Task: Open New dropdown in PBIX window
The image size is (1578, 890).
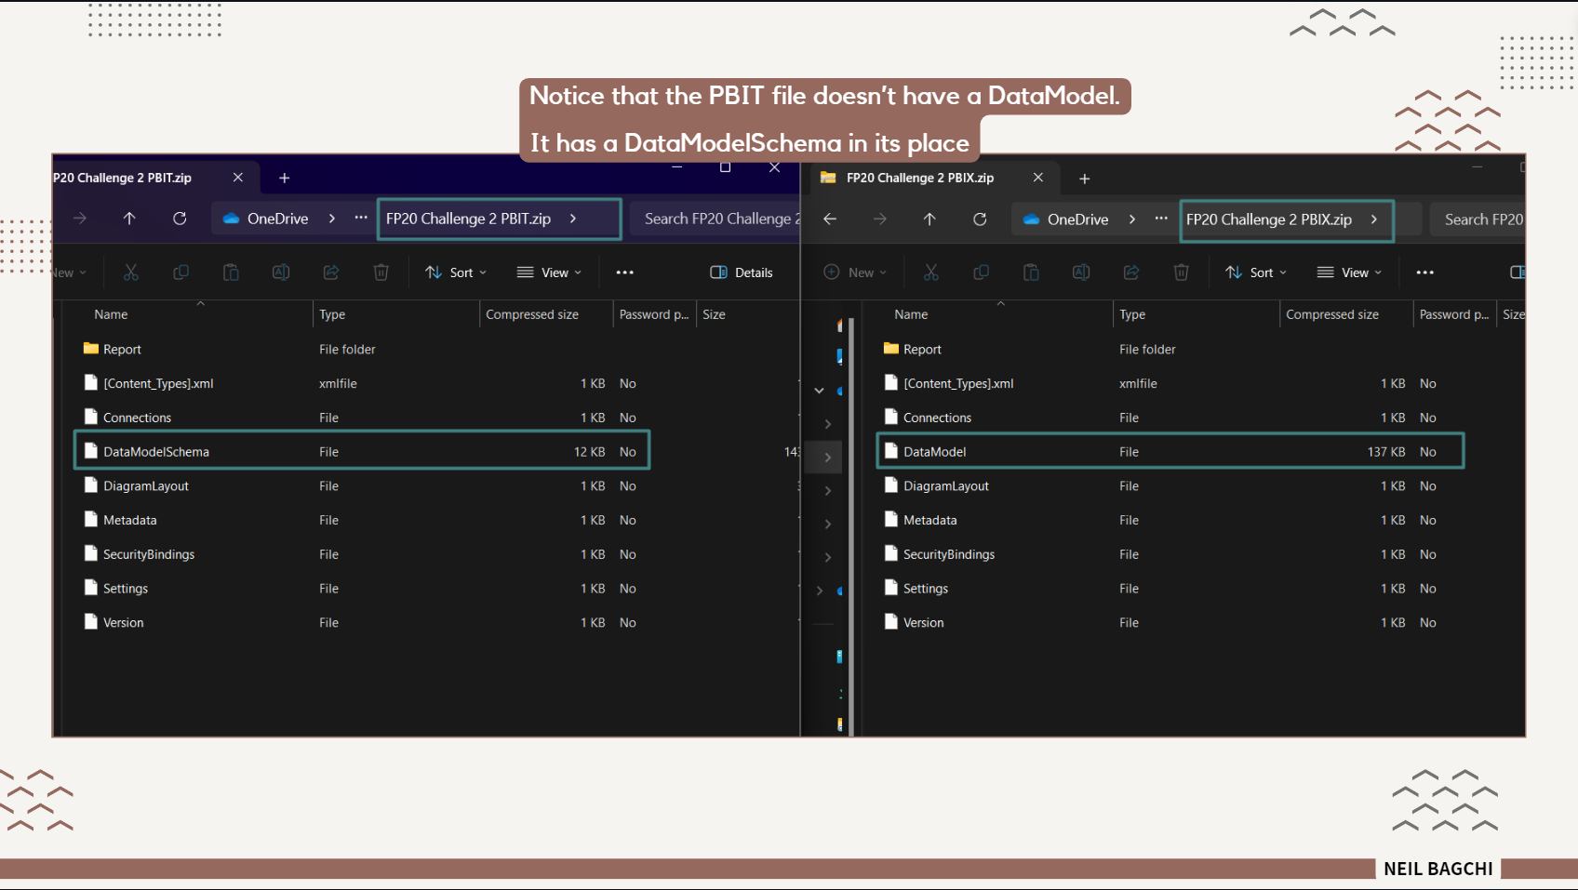Action: click(x=855, y=272)
